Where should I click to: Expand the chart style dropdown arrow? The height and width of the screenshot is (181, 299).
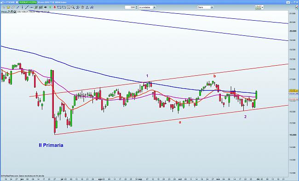(x=263, y=7)
